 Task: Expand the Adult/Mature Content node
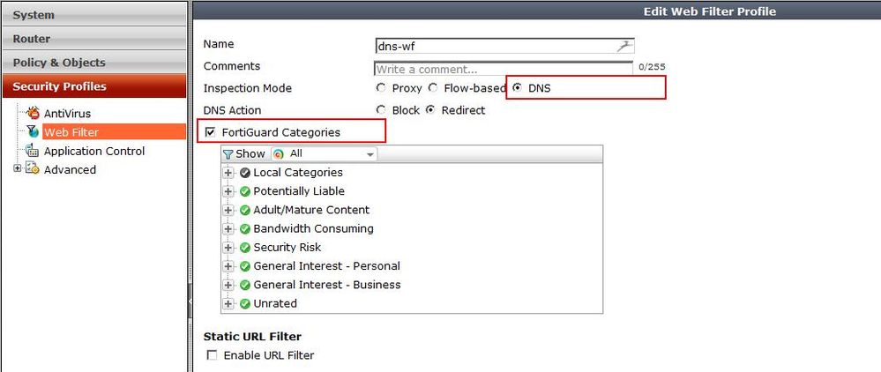228,210
